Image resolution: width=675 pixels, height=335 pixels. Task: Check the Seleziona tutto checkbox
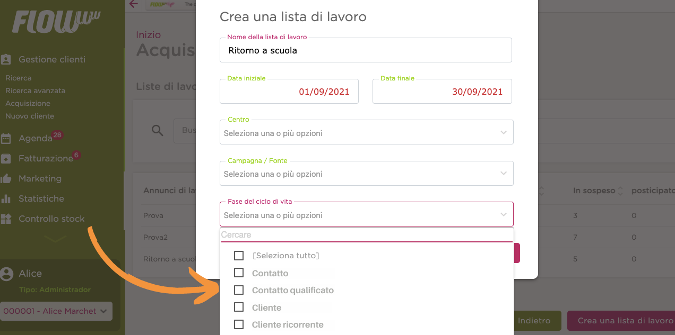(239, 256)
